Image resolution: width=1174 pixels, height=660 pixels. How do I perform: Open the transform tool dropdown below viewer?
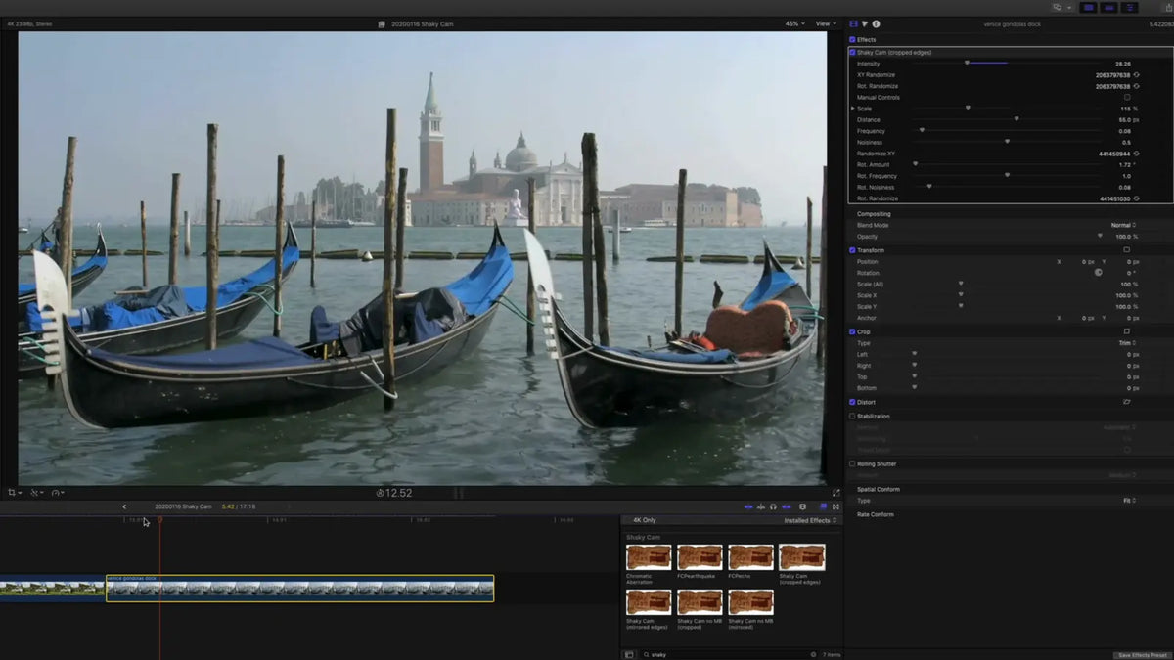(14, 493)
